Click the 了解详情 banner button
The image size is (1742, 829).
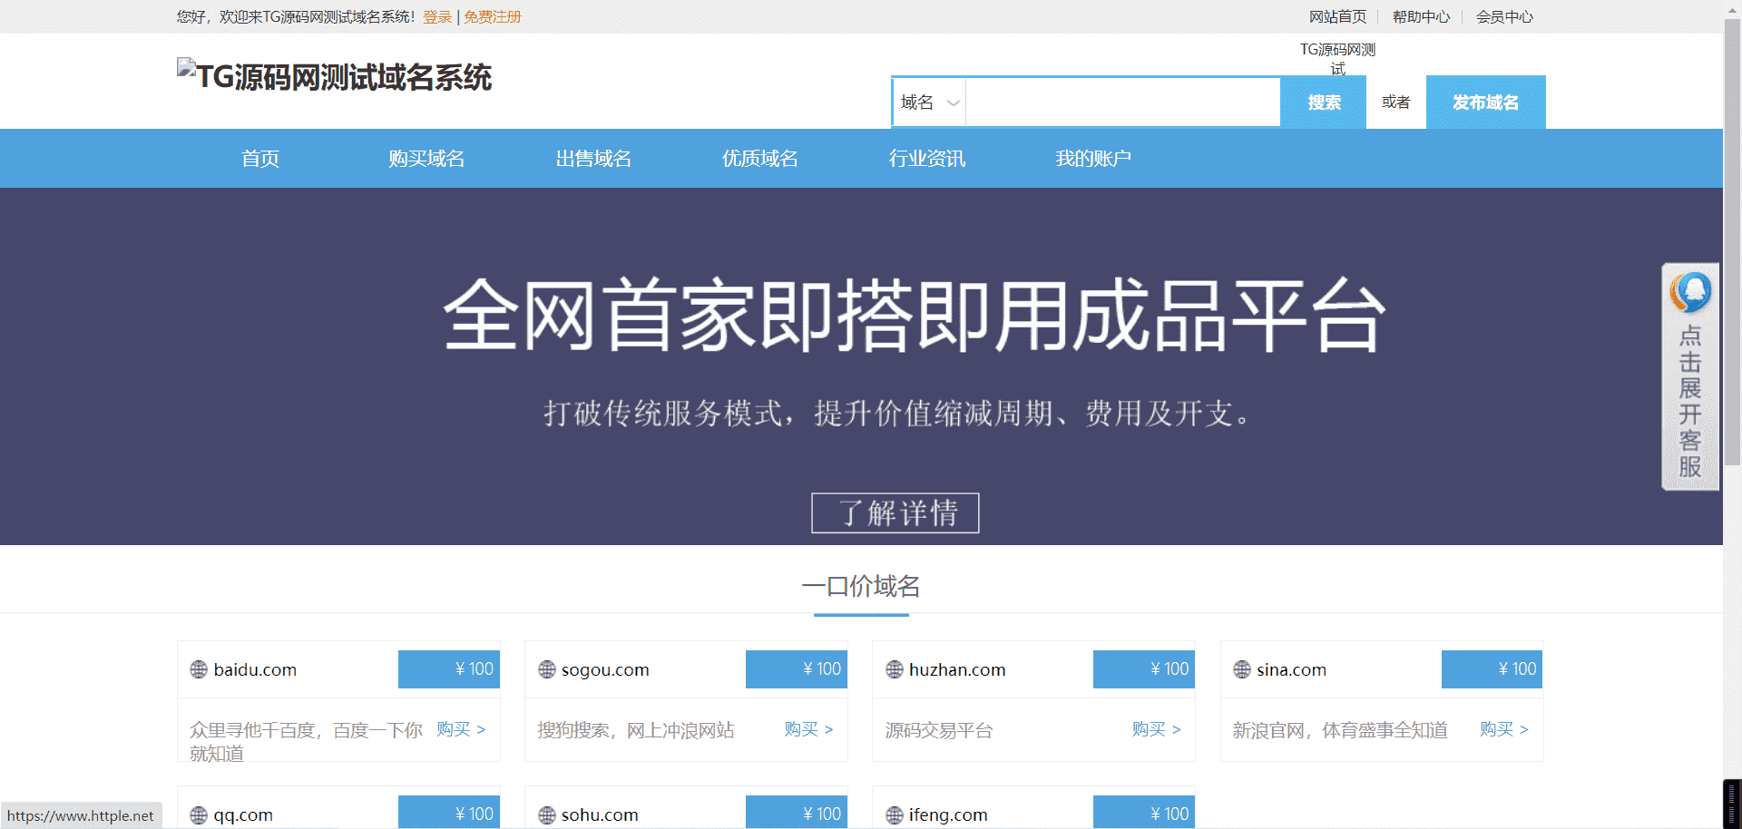click(x=895, y=513)
